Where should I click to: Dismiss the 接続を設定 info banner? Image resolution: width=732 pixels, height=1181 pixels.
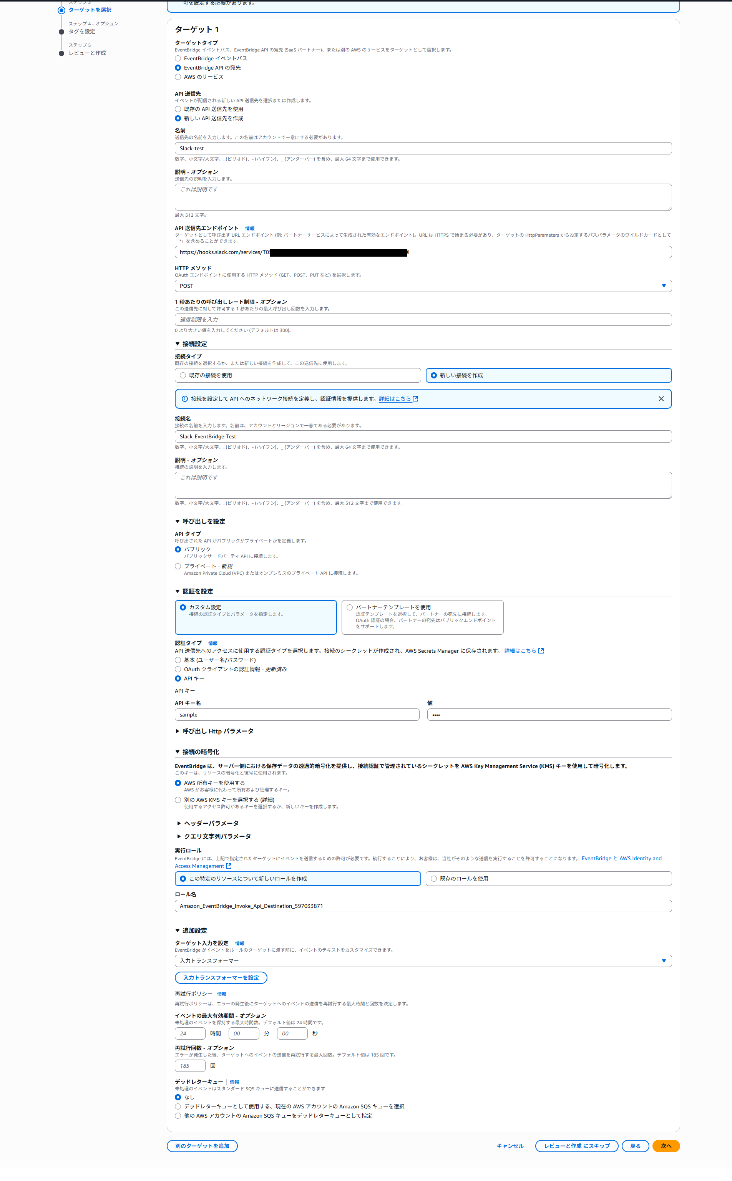pyautogui.click(x=661, y=399)
